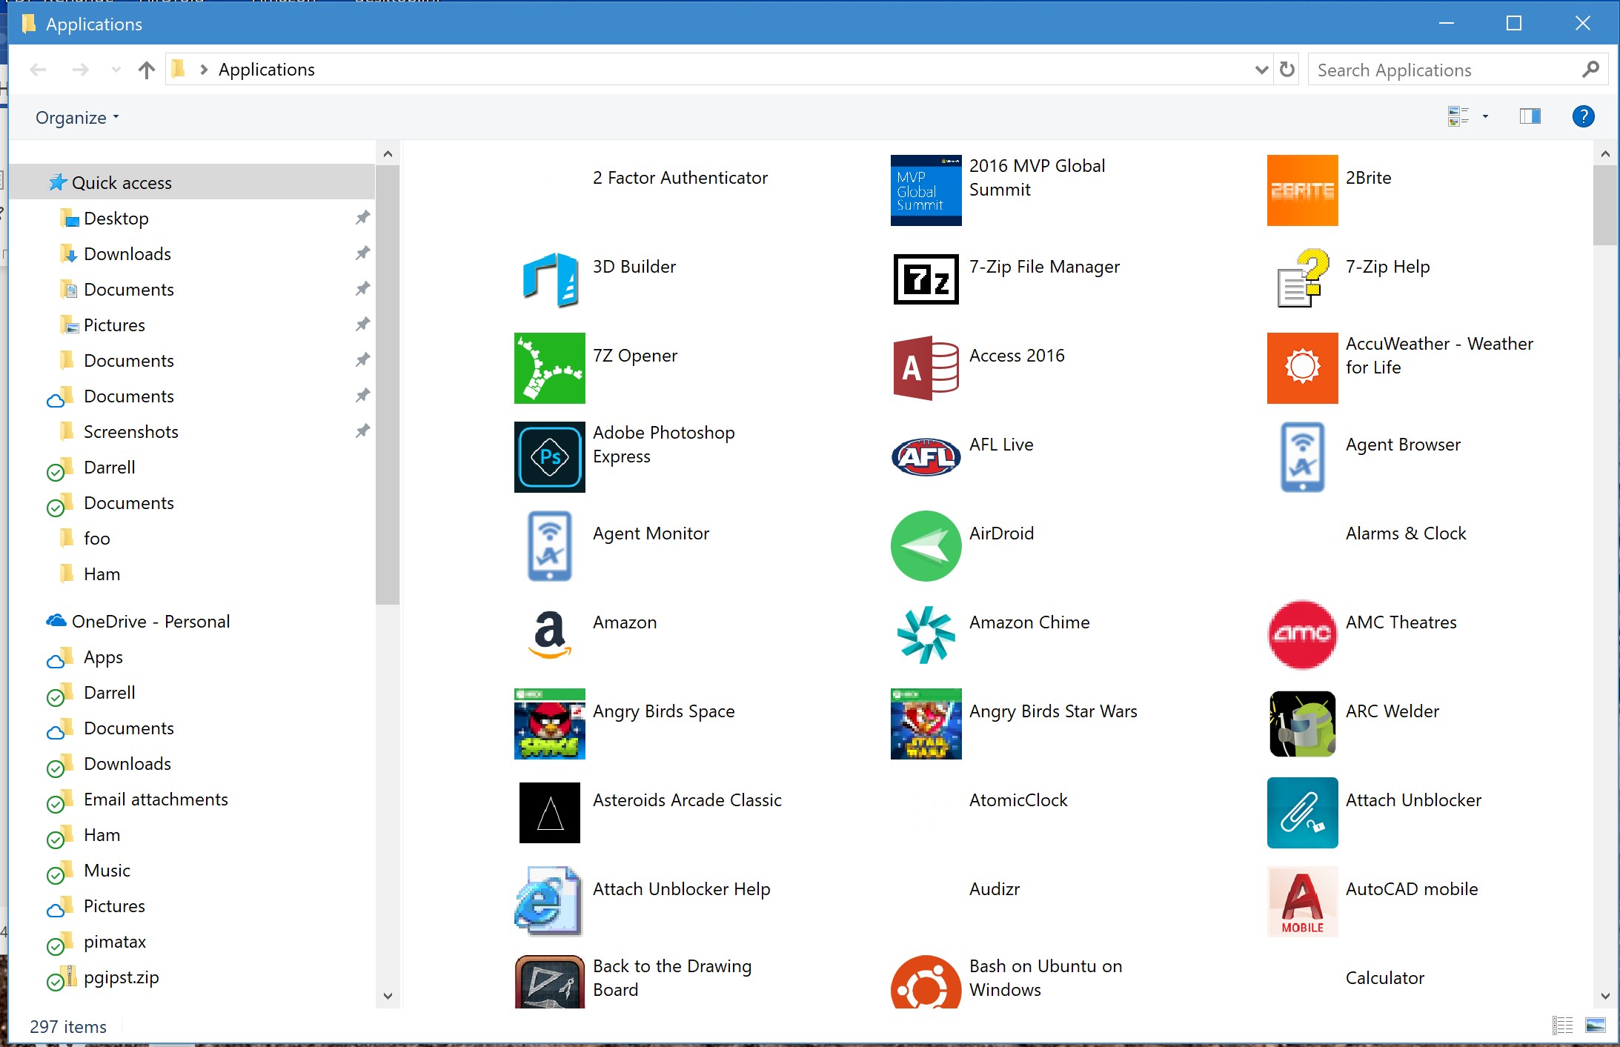Open the Help question mark button
This screenshot has height=1047, width=1620.
1583,116
